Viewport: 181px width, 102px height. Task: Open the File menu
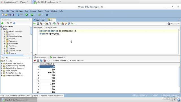click(2, 11)
